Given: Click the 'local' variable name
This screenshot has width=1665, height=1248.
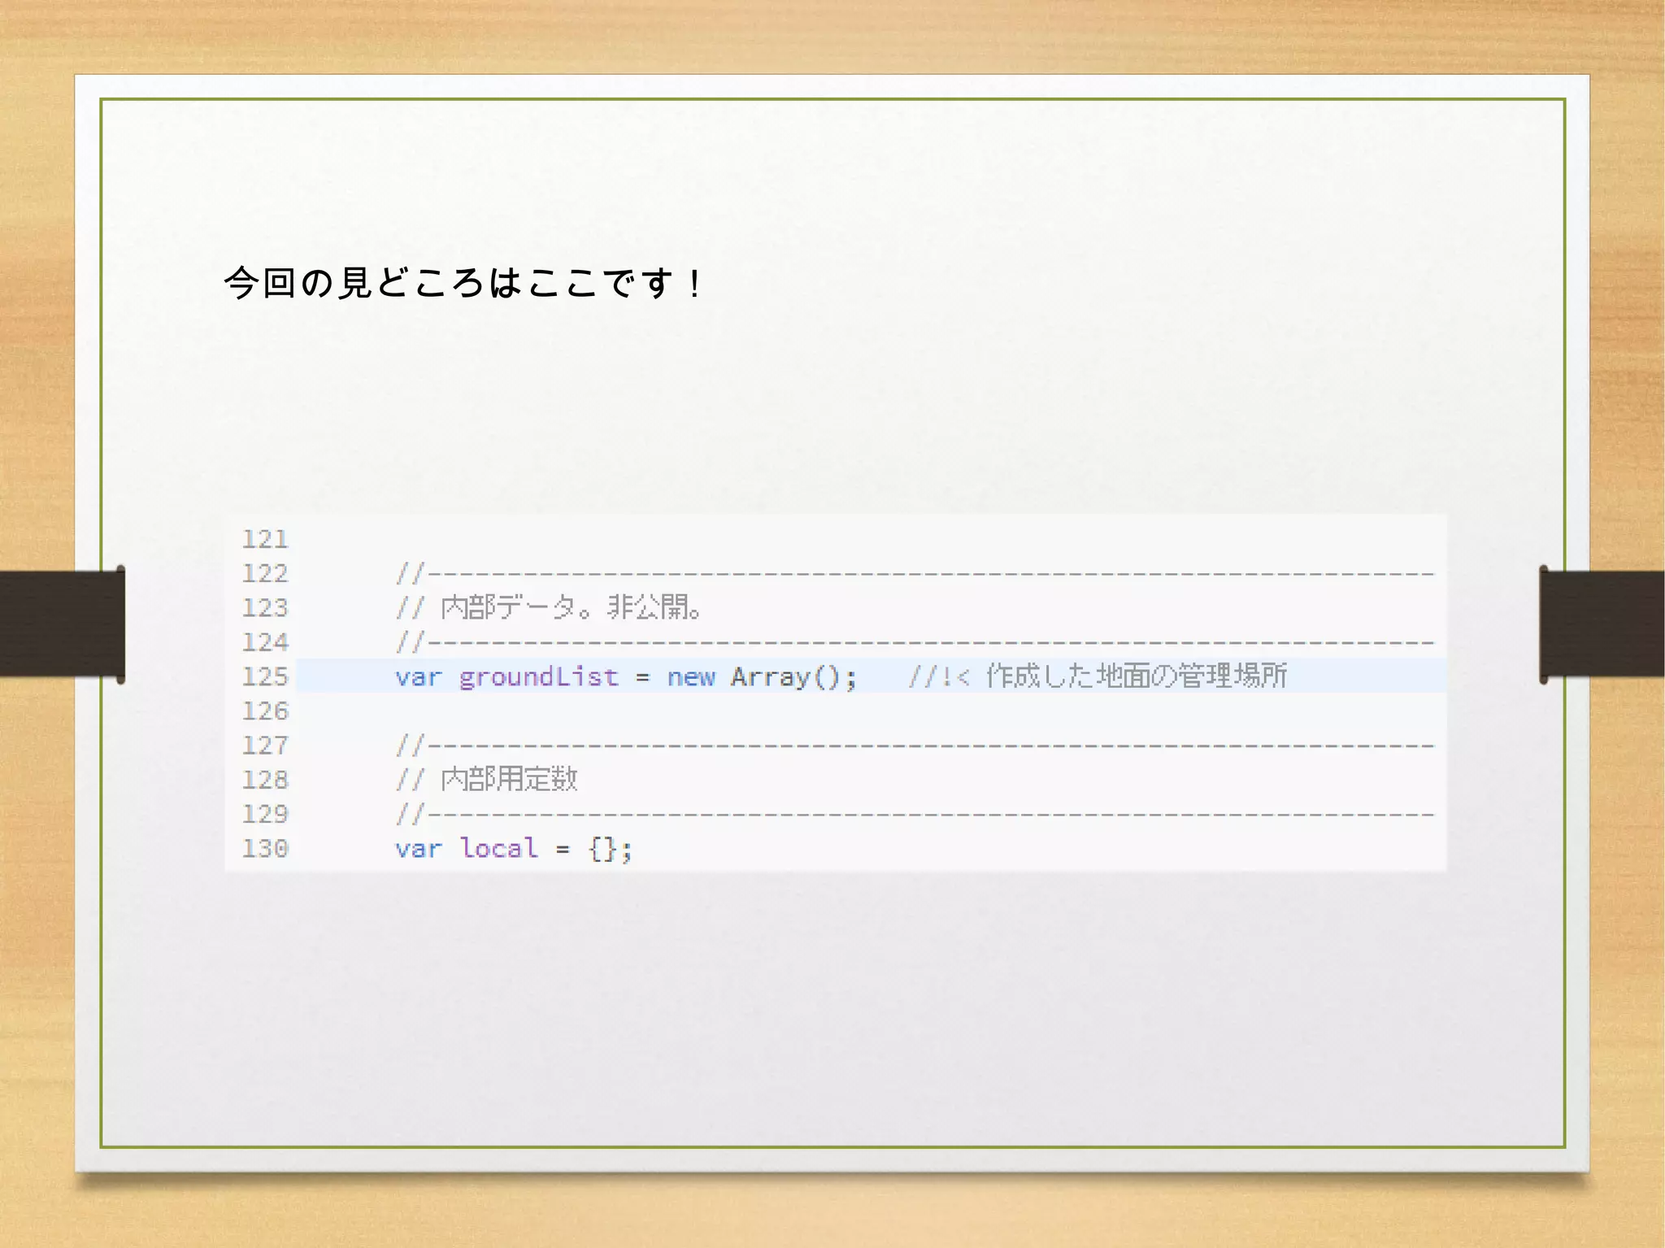Looking at the screenshot, I should click(499, 848).
